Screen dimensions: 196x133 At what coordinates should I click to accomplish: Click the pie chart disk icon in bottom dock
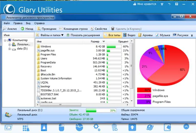click(x=79, y=127)
